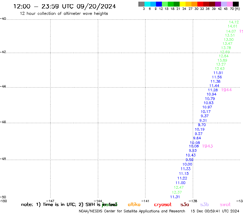243x214 pixels.
Task: Select the s3a satellite legend label
Action: pyautogui.click(x=185, y=205)
